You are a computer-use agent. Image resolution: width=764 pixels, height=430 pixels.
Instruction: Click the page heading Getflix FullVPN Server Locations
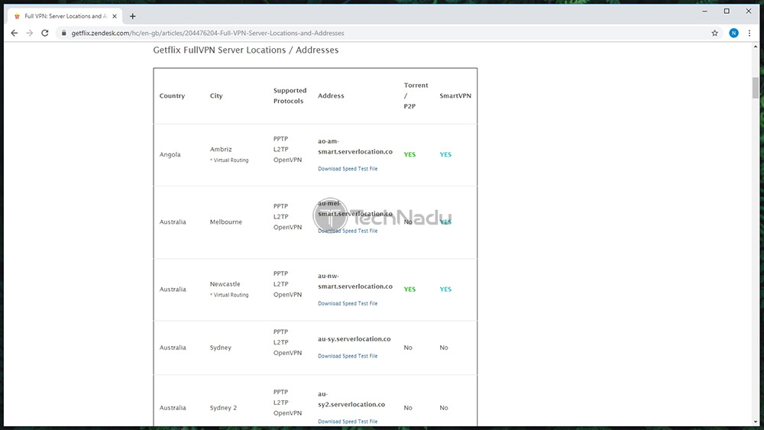246,50
